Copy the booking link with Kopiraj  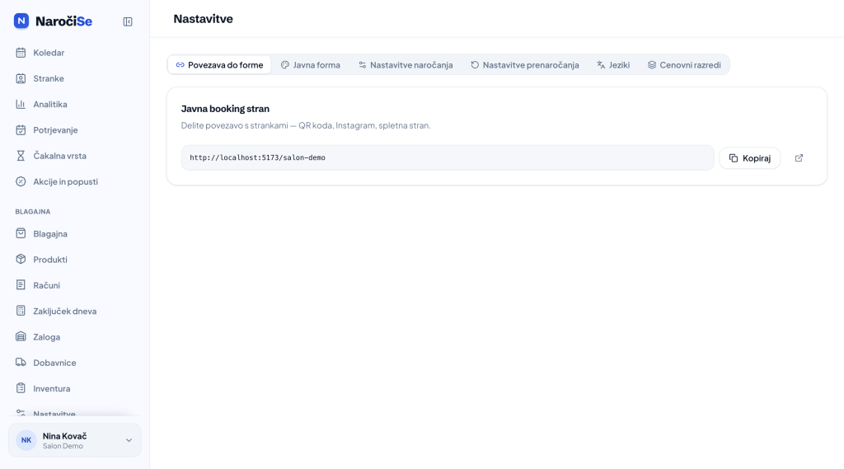point(750,157)
